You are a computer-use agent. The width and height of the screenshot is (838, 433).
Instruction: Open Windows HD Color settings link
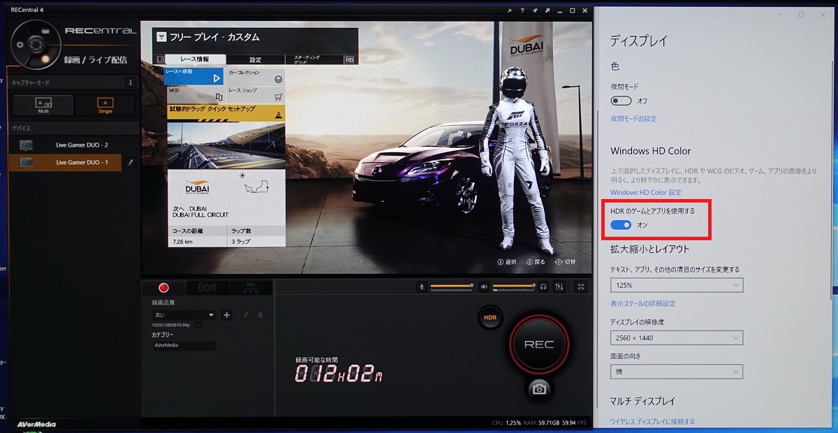[x=646, y=192]
